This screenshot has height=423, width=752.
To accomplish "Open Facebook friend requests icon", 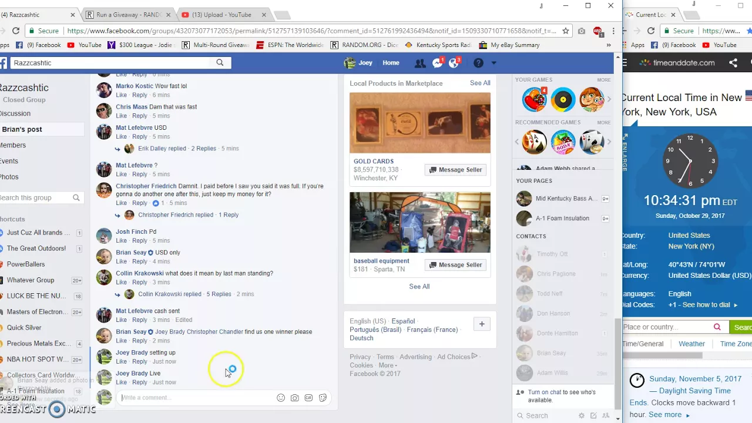I will coord(419,63).
